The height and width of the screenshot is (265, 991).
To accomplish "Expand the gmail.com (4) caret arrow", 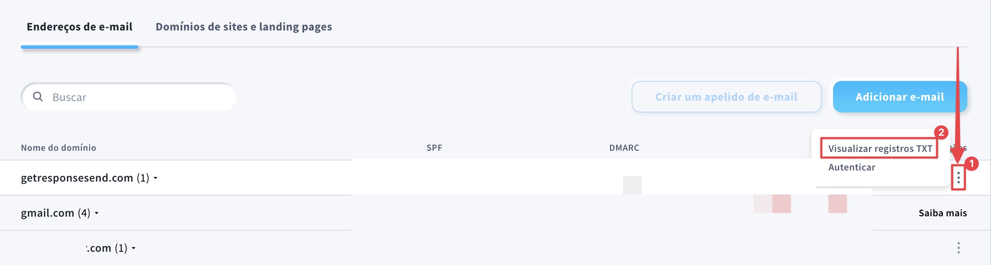I will (97, 213).
